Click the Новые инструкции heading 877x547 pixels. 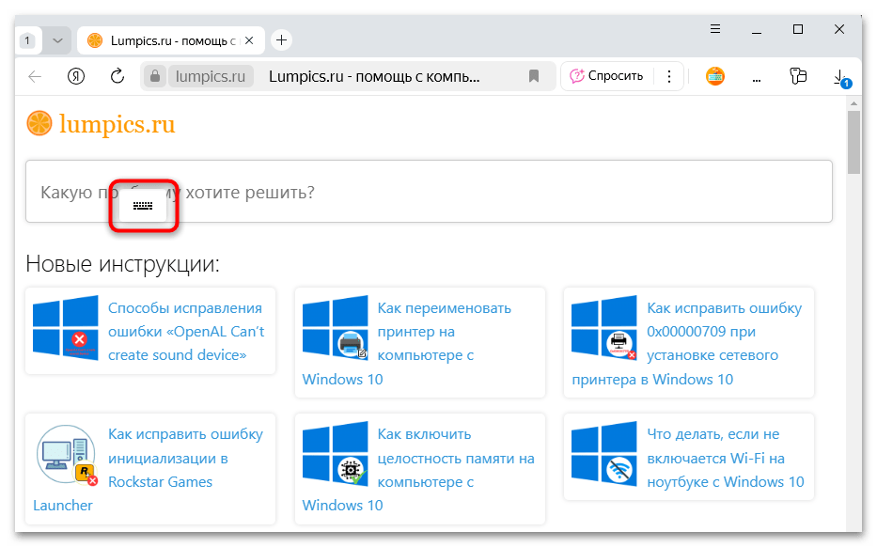tap(122, 263)
